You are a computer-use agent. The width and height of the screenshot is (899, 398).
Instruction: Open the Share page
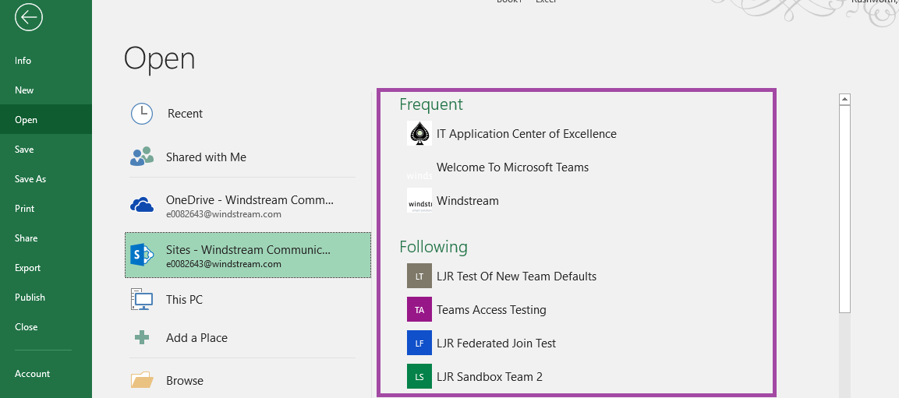point(46,238)
